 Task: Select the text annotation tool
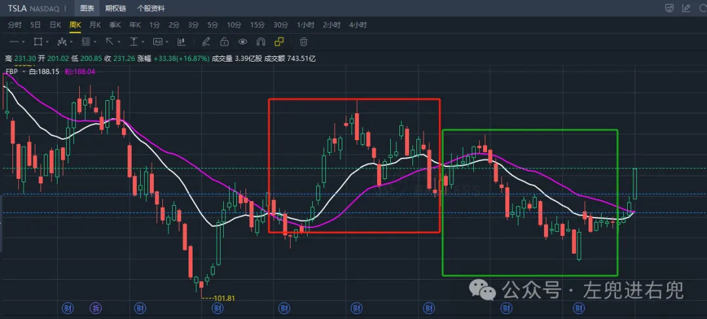[x=157, y=42]
